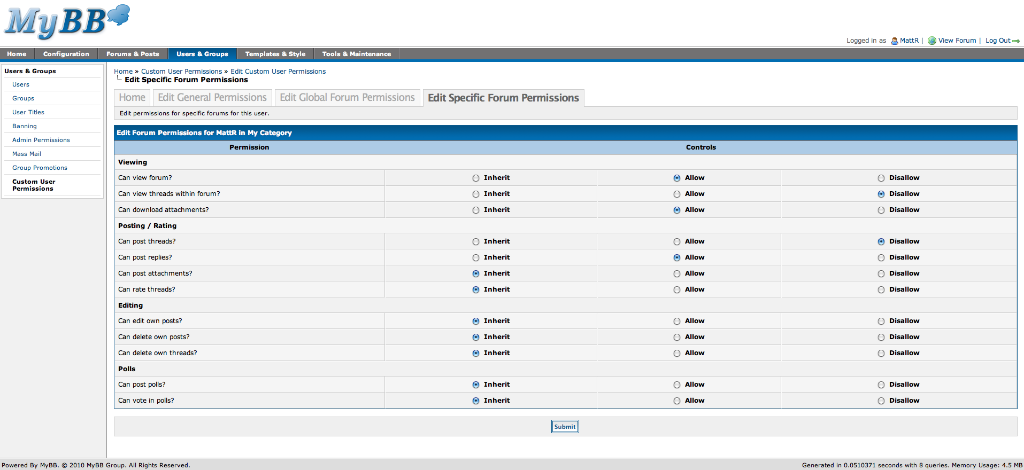Select Inherit for Can view forum

[x=476, y=178]
